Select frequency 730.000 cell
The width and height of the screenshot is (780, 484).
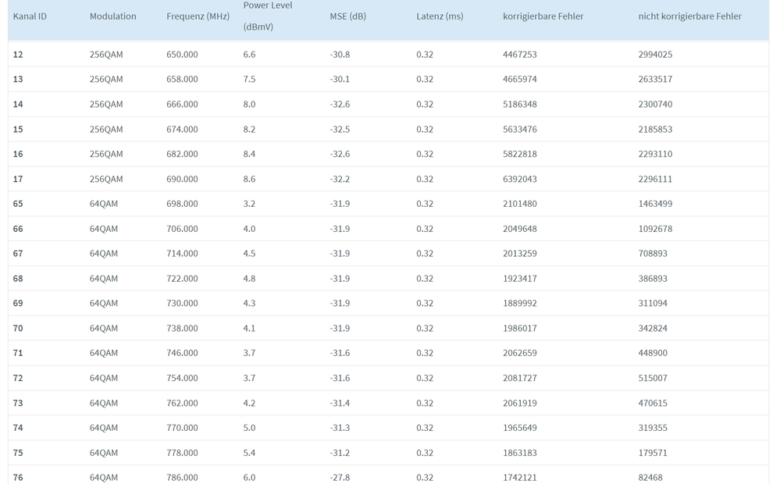pos(182,304)
